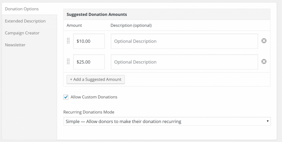Remove the $25.00 suggested amount row
The width and height of the screenshot is (282, 142).
264,62
